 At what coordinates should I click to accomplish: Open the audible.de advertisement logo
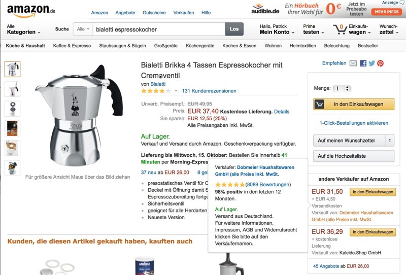tap(265, 9)
